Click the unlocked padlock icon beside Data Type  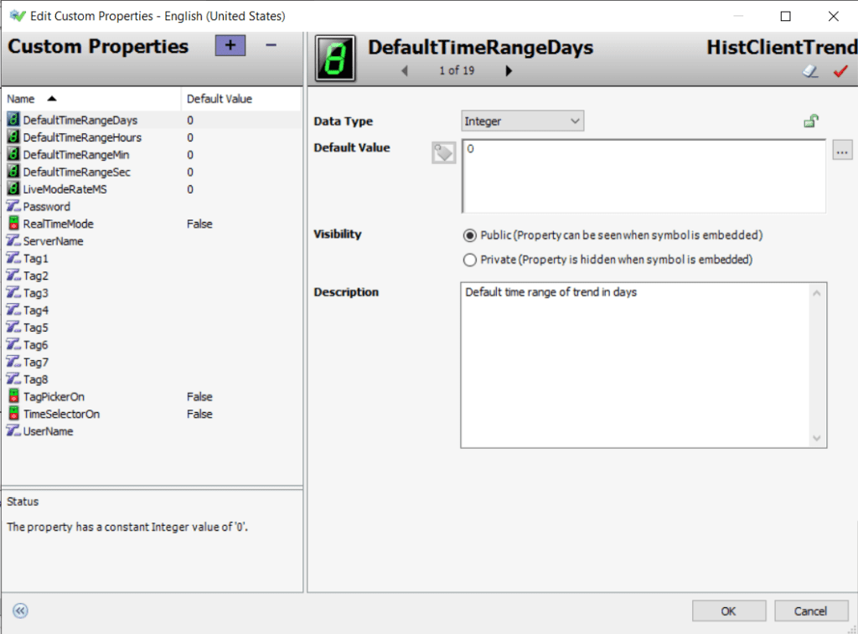811,121
